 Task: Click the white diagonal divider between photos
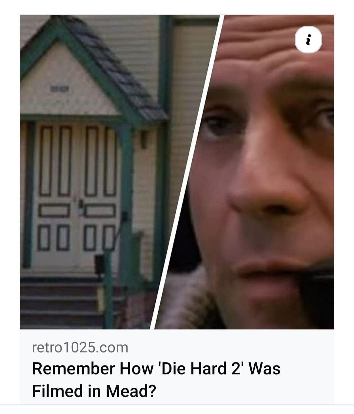coord(187,172)
